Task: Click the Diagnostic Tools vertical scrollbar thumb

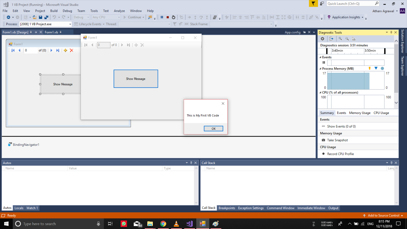Action: coord(396,69)
